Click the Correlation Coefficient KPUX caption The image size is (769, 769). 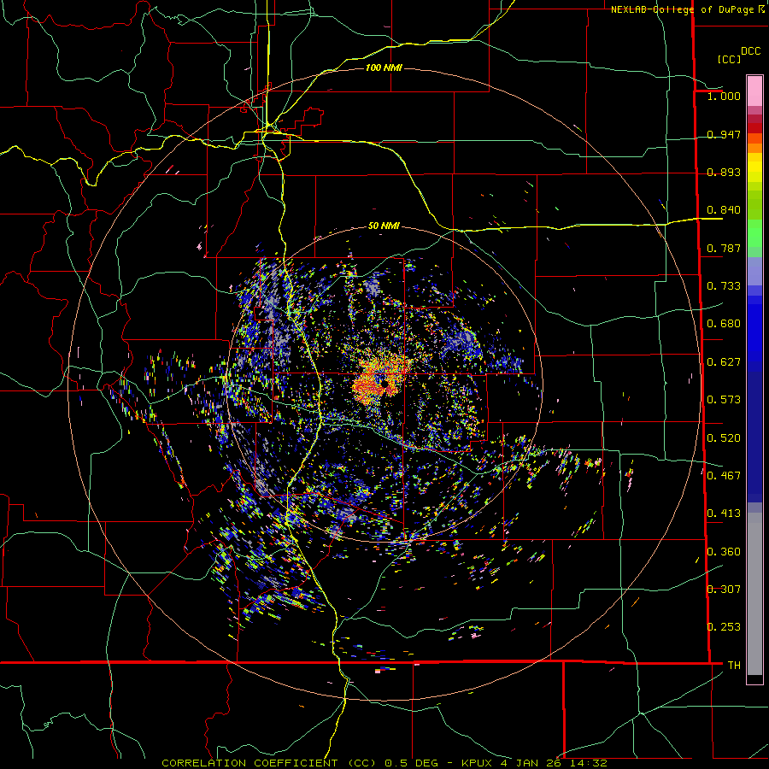click(384, 763)
